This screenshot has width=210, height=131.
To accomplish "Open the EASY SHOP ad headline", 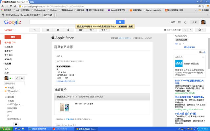I will (189, 82).
